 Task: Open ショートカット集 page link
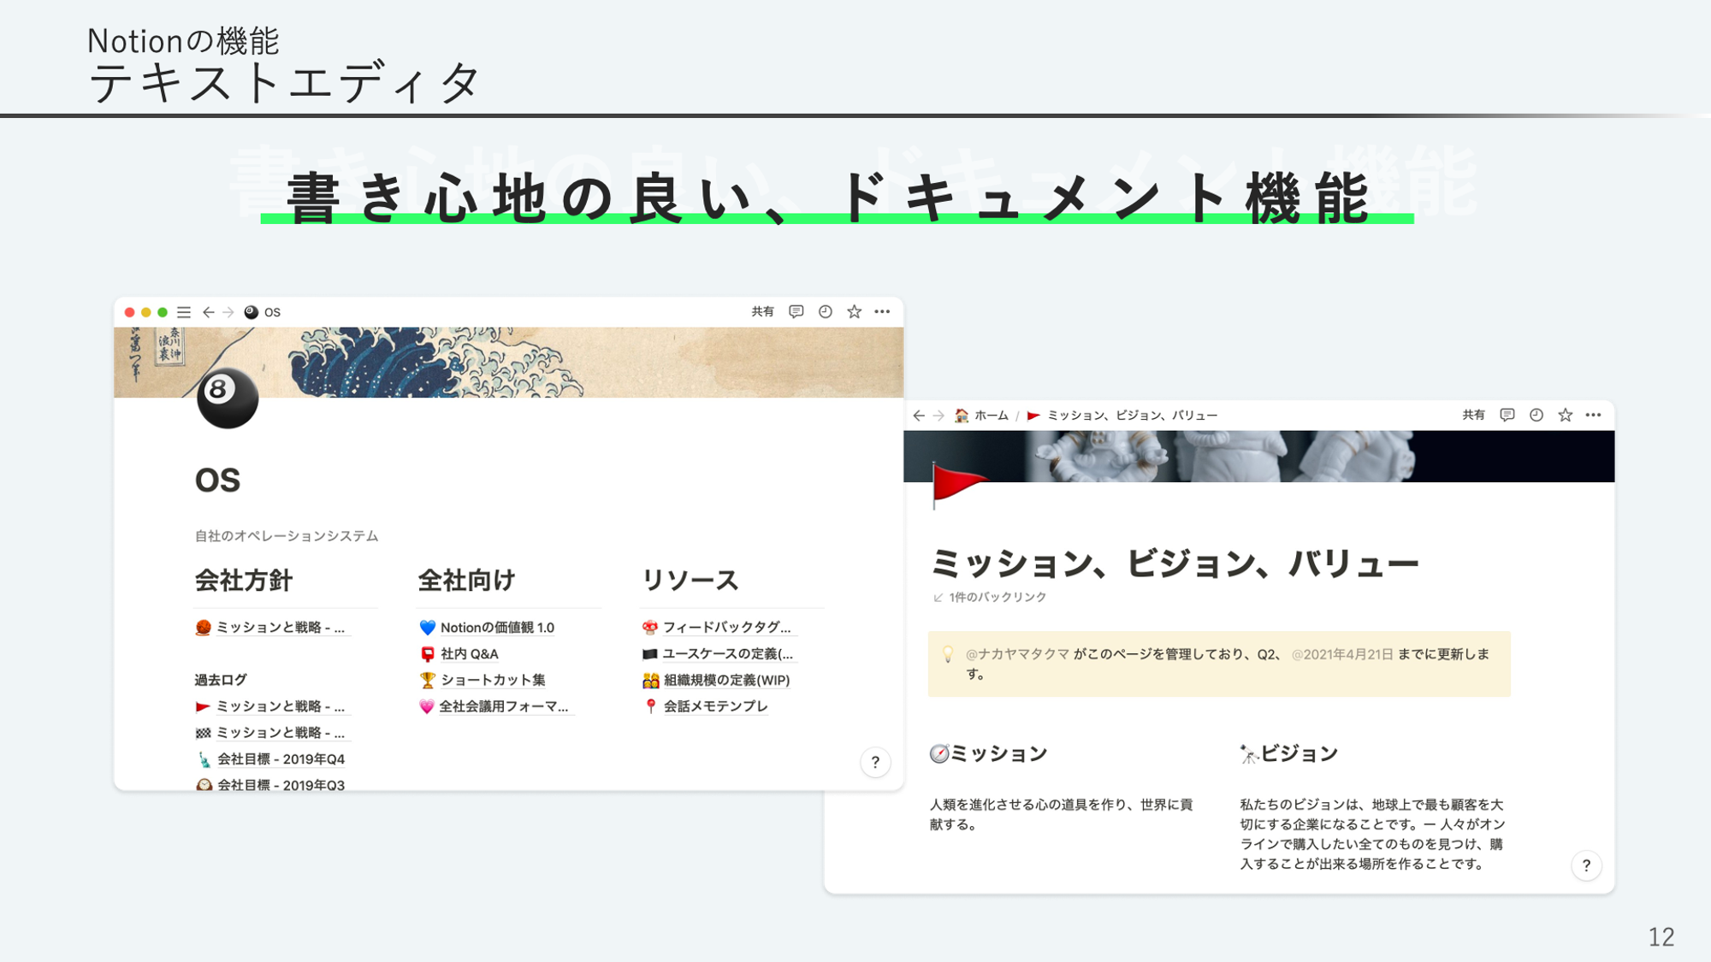pyautogui.click(x=492, y=681)
